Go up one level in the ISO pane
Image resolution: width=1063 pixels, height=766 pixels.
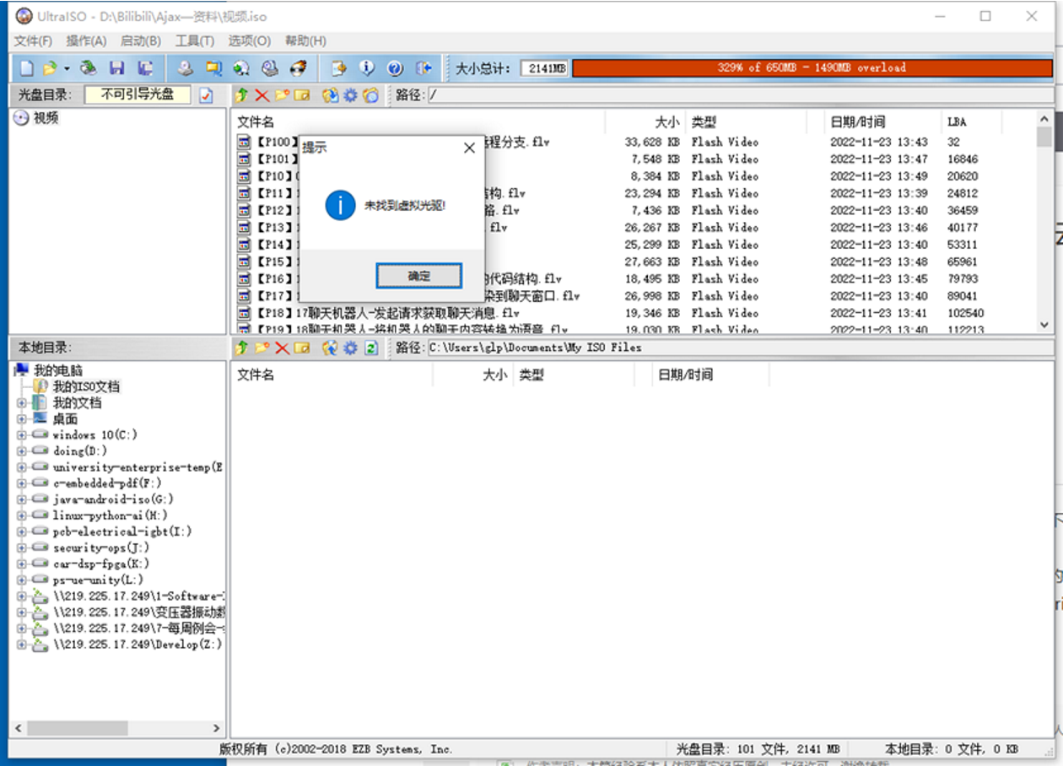click(242, 95)
